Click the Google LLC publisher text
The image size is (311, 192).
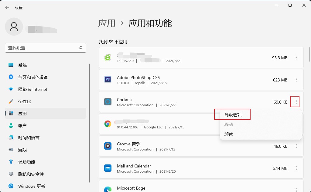(153, 127)
